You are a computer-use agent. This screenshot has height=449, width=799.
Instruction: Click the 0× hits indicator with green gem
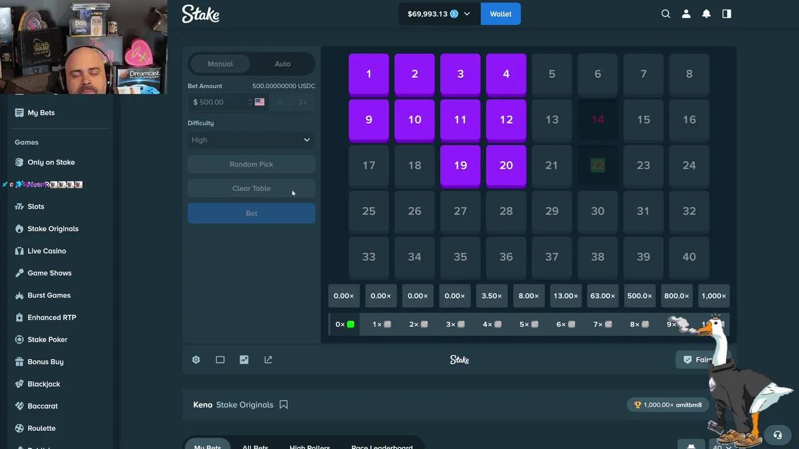(345, 324)
